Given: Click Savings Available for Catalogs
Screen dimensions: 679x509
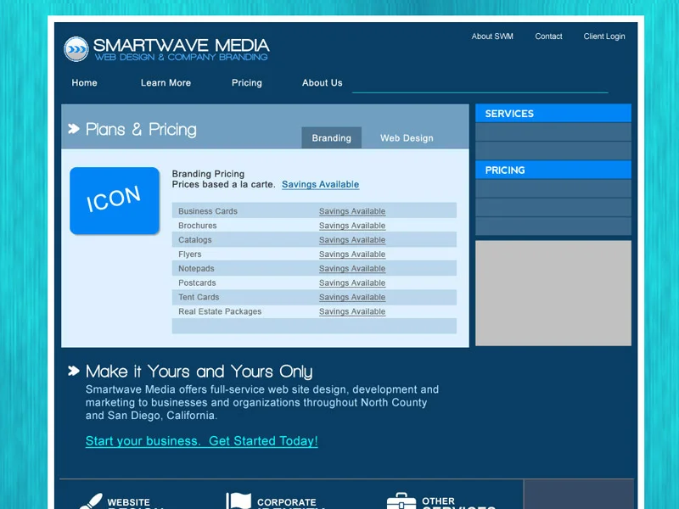Looking at the screenshot, I should 352,240.
